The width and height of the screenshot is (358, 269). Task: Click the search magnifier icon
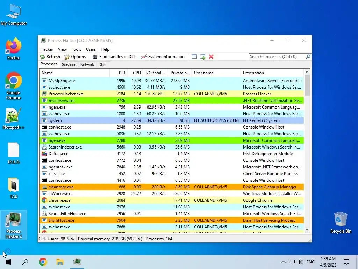[308, 56]
